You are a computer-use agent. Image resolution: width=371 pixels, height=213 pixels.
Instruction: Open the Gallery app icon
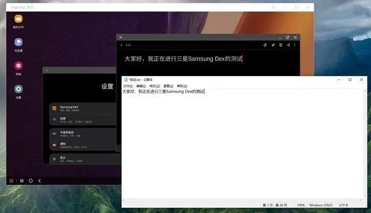pos(18,66)
